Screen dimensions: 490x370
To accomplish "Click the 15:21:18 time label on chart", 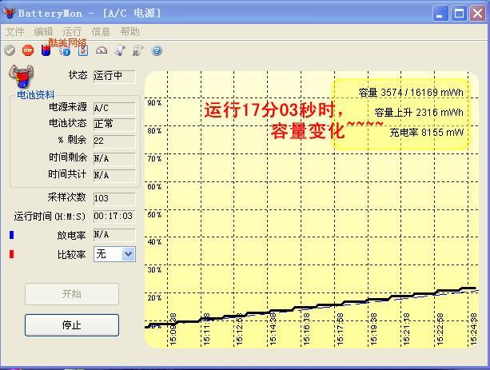I will [x=407, y=329].
